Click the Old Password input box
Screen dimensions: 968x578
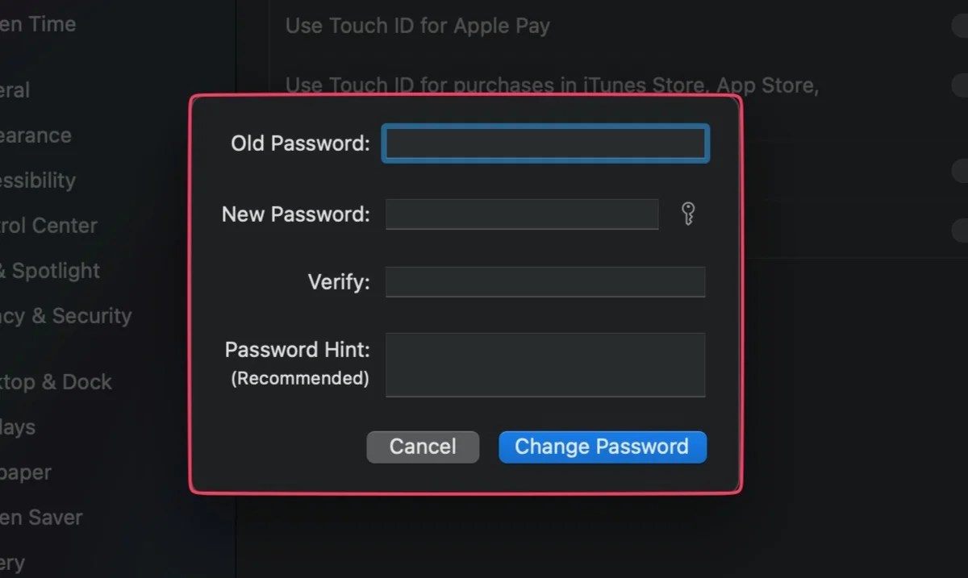coord(545,143)
